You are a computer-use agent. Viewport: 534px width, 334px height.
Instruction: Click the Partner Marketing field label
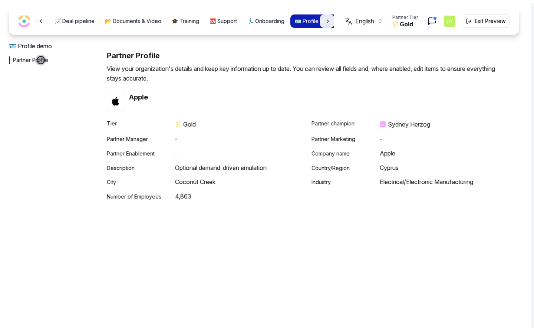333,139
